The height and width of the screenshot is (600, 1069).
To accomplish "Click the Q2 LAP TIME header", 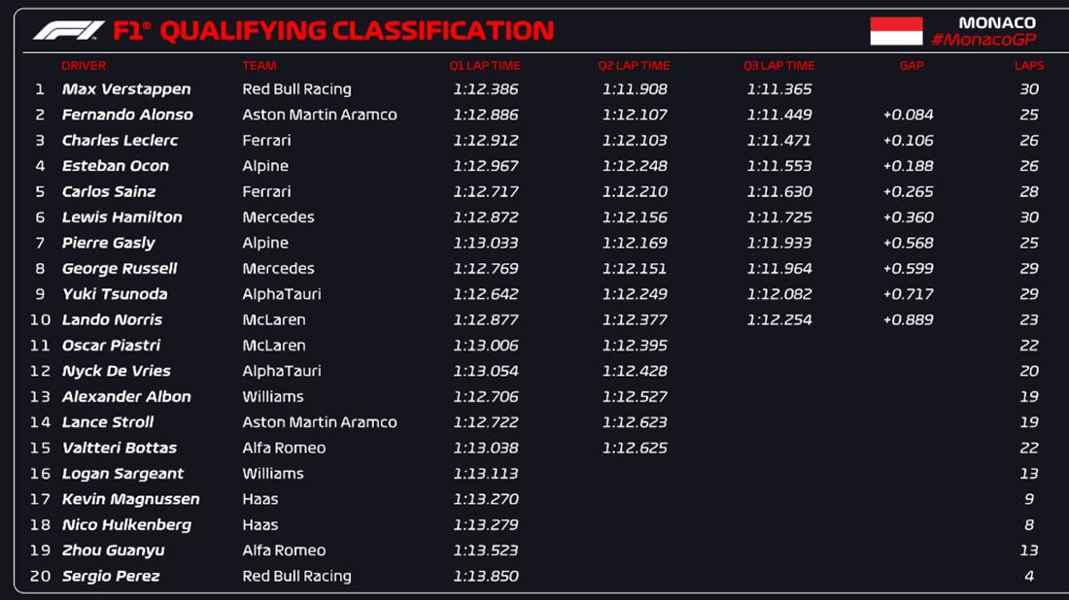I will click(634, 66).
